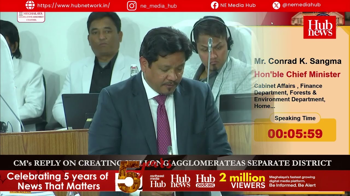Click the Speaking Time label
The width and height of the screenshot is (350, 196).
295,118
